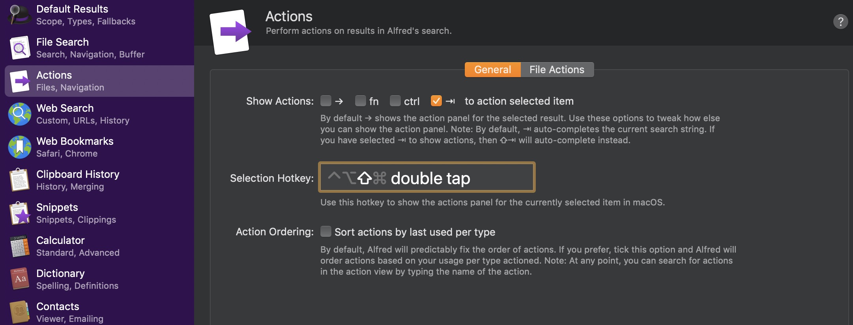
Task: Click the 'Action Ordering:' label
Action: click(275, 232)
